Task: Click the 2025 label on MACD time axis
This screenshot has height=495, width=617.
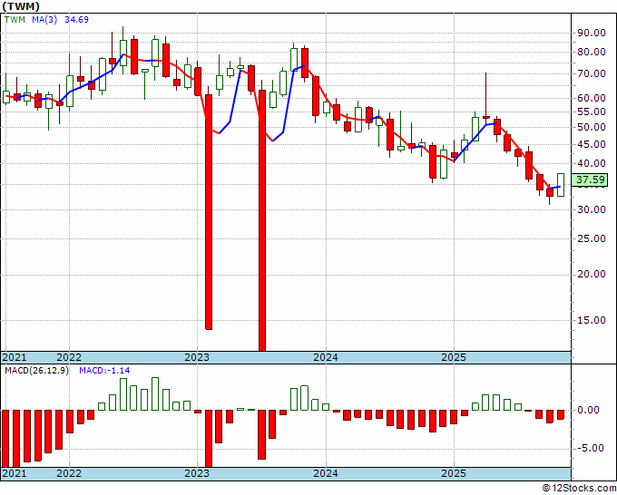Action: click(454, 473)
